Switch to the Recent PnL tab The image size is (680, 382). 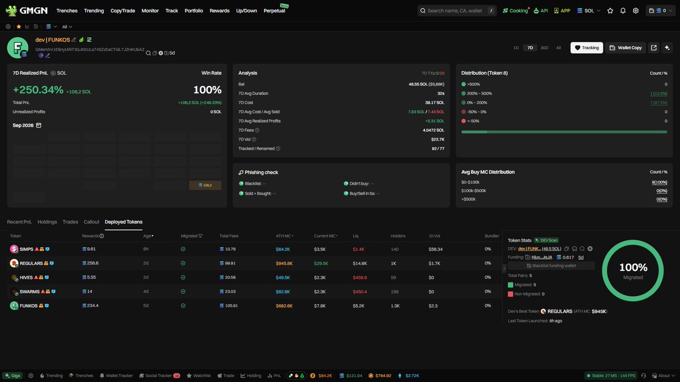[19, 222]
